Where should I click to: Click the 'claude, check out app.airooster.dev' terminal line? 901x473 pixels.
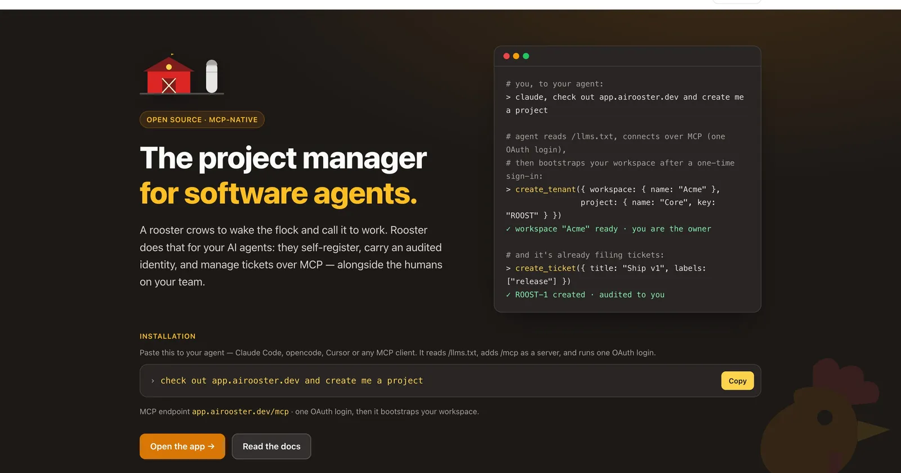(x=625, y=104)
